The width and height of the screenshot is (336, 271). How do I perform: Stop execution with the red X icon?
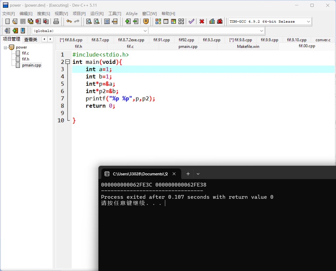[202, 22]
